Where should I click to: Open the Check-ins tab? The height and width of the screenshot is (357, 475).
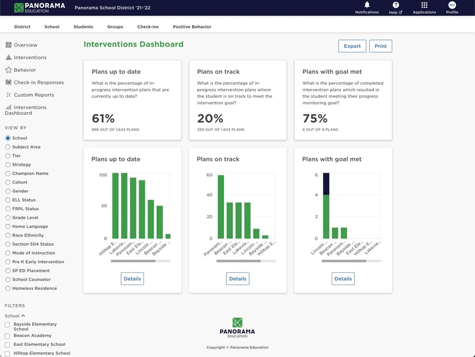pyautogui.click(x=148, y=26)
